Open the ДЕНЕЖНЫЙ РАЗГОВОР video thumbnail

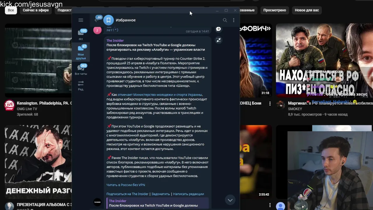tap(38, 162)
